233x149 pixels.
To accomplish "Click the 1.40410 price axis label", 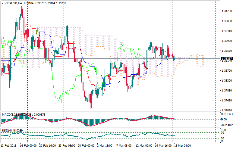I will (x=226, y=31).
